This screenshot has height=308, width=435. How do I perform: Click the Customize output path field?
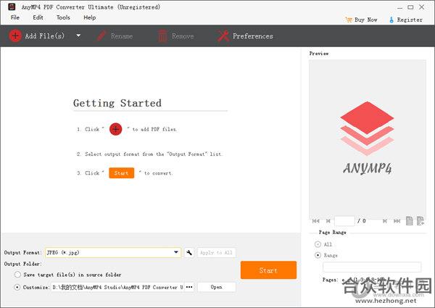117,287
